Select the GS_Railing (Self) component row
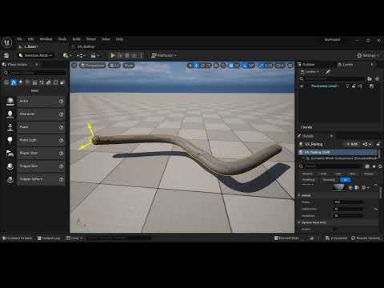384x288 pixels. coord(338,152)
